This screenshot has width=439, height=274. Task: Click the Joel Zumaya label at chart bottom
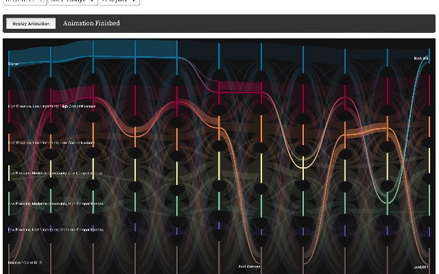tap(249, 266)
